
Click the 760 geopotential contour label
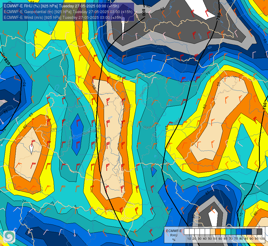pos(265,106)
